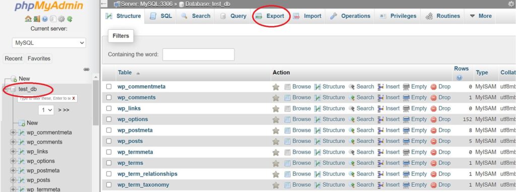Screen dimensions: 516x192
Task: Expand wp_postmeta node in sidebar tree
Action: pos(13,171)
